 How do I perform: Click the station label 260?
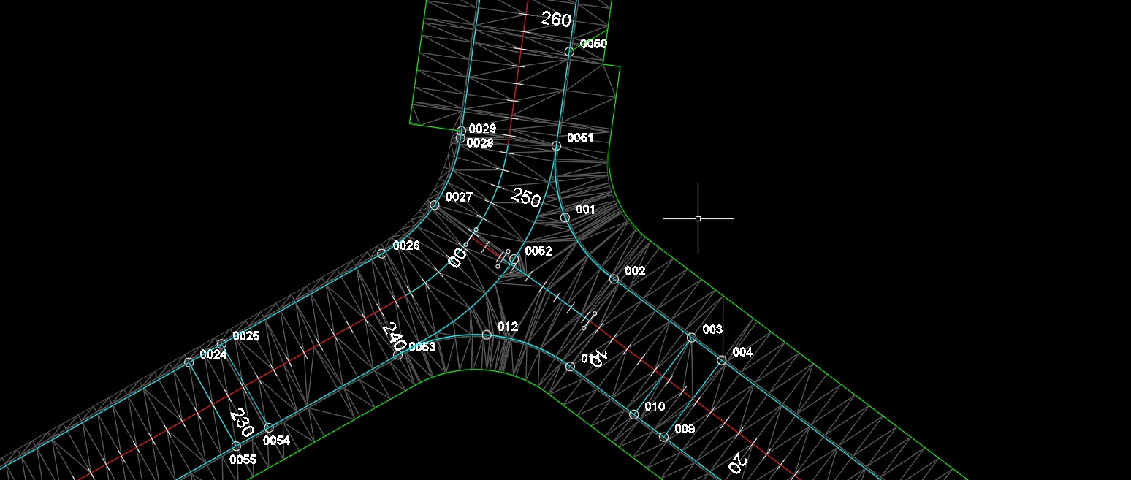pyautogui.click(x=555, y=19)
